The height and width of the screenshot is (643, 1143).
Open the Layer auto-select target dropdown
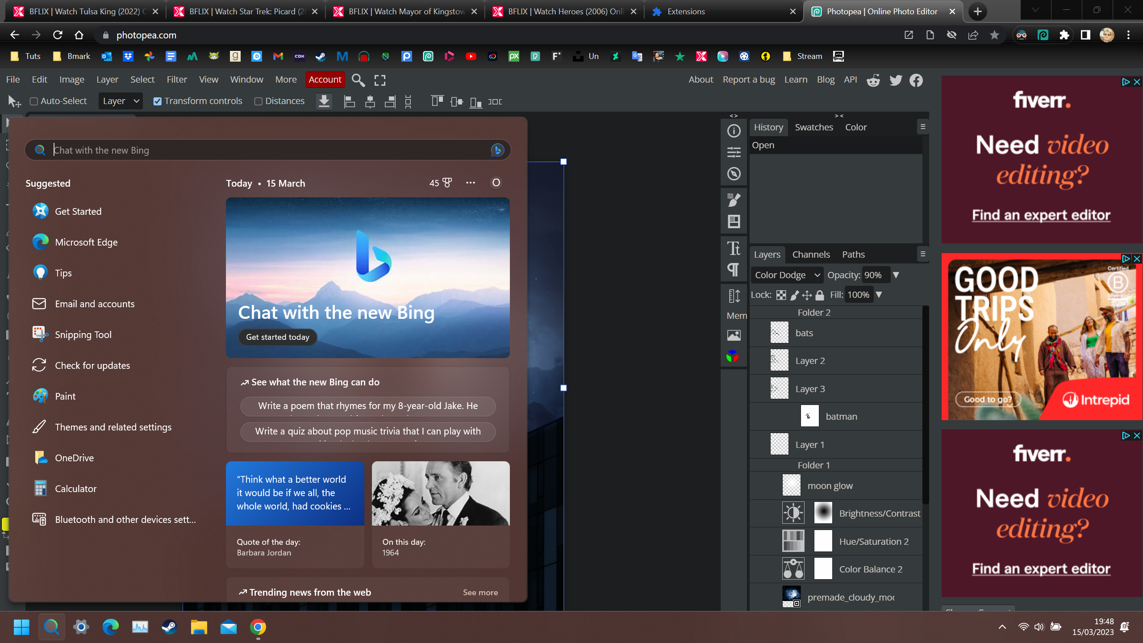coord(121,101)
